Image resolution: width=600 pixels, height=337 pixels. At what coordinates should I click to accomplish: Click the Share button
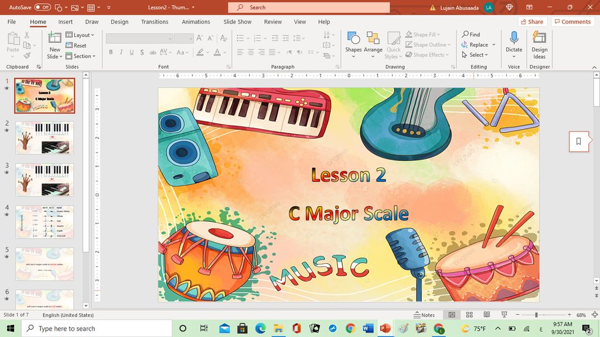click(x=532, y=22)
